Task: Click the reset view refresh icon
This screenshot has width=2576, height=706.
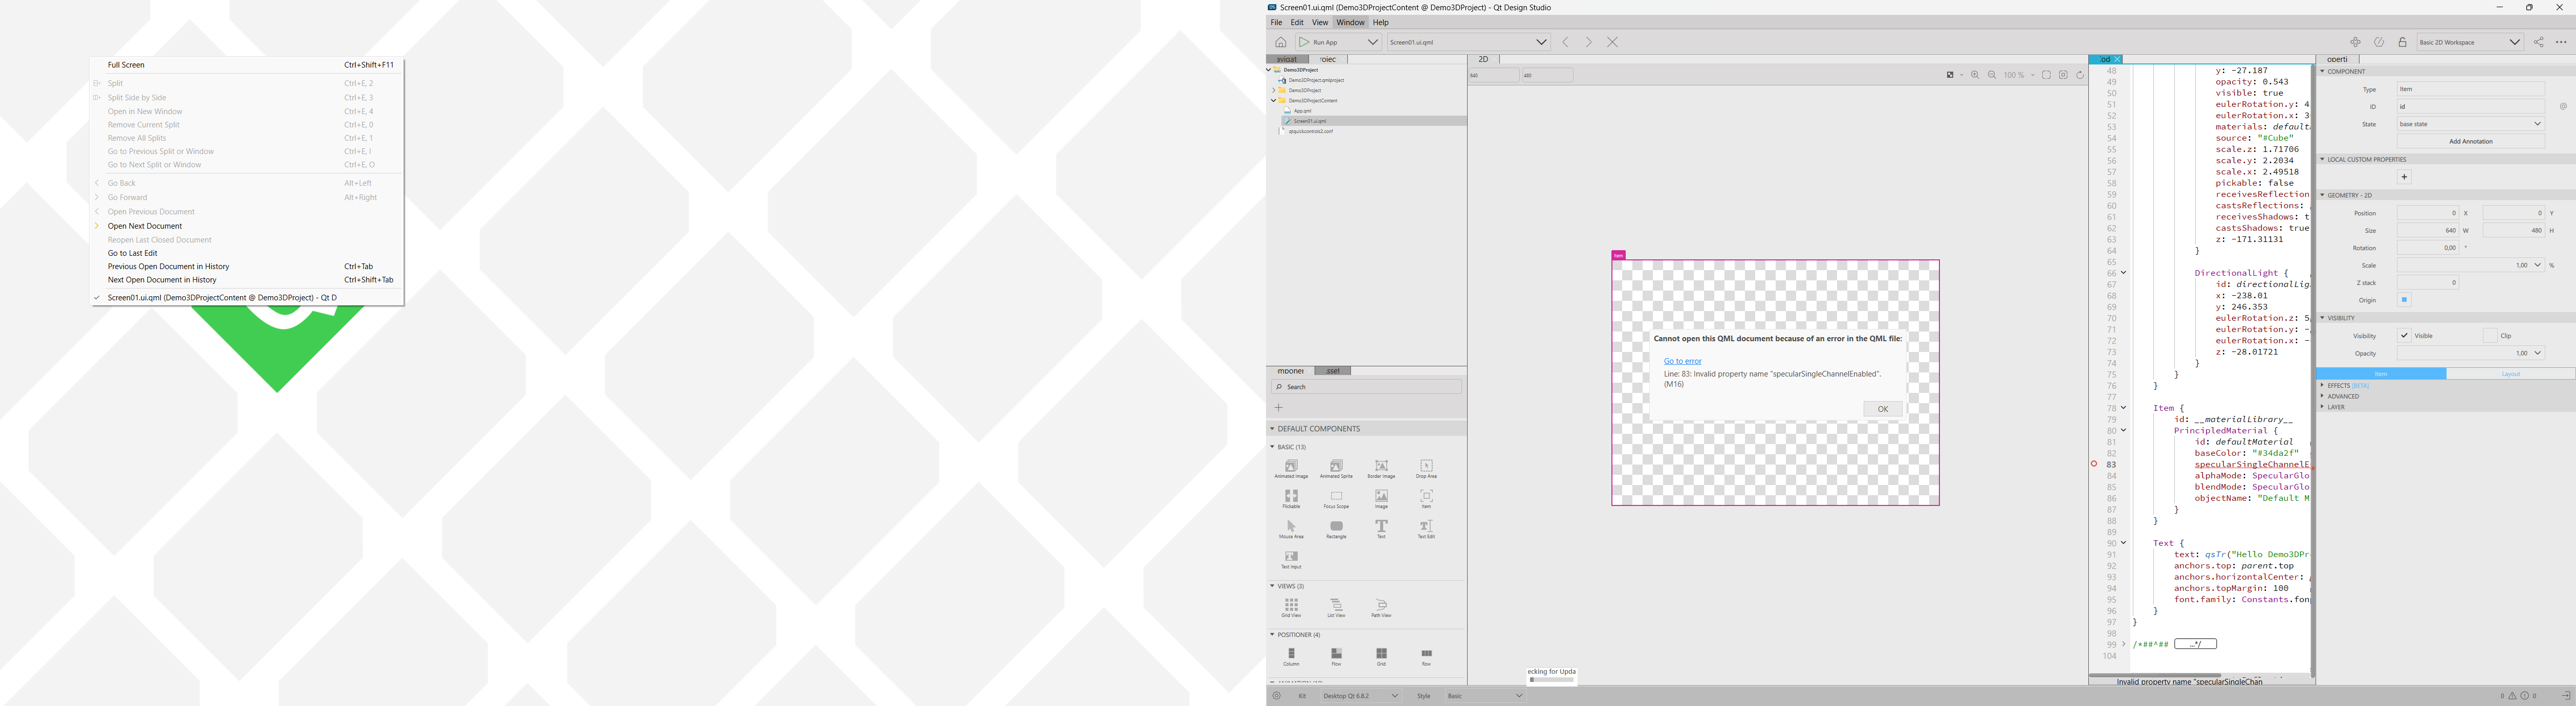Action: (2080, 75)
